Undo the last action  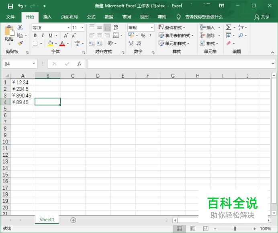20,6
